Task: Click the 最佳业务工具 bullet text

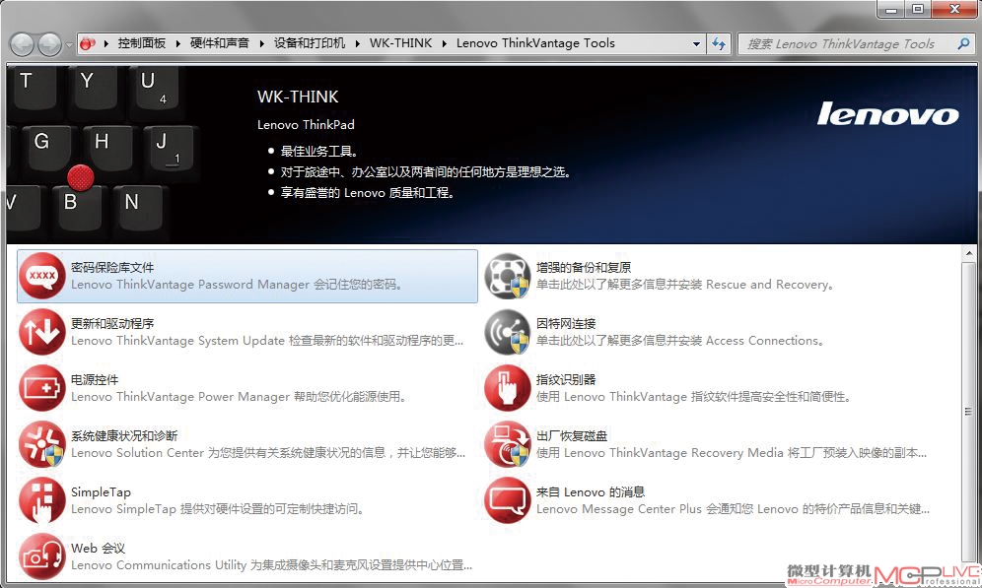Action: (x=319, y=152)
